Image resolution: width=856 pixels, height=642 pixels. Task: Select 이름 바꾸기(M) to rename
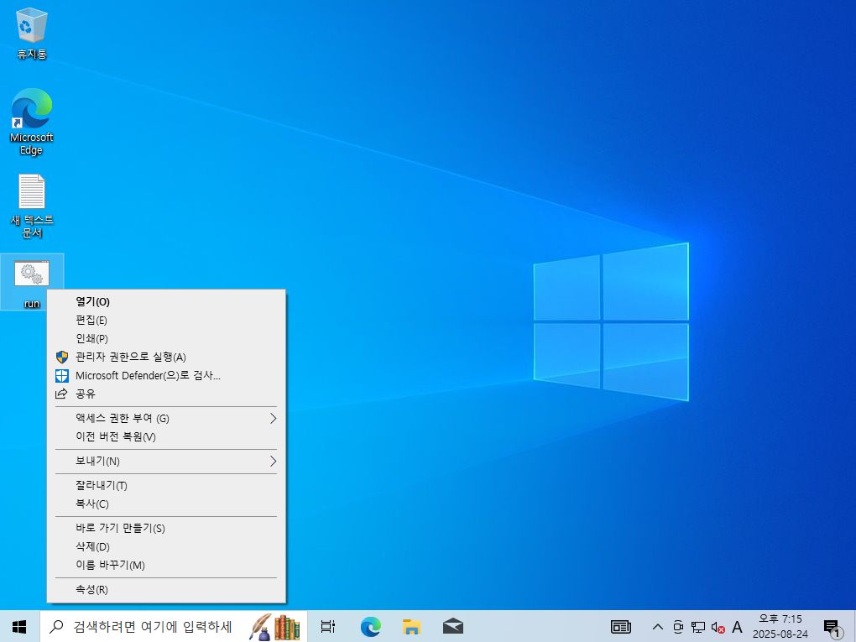tap(166, 565)
